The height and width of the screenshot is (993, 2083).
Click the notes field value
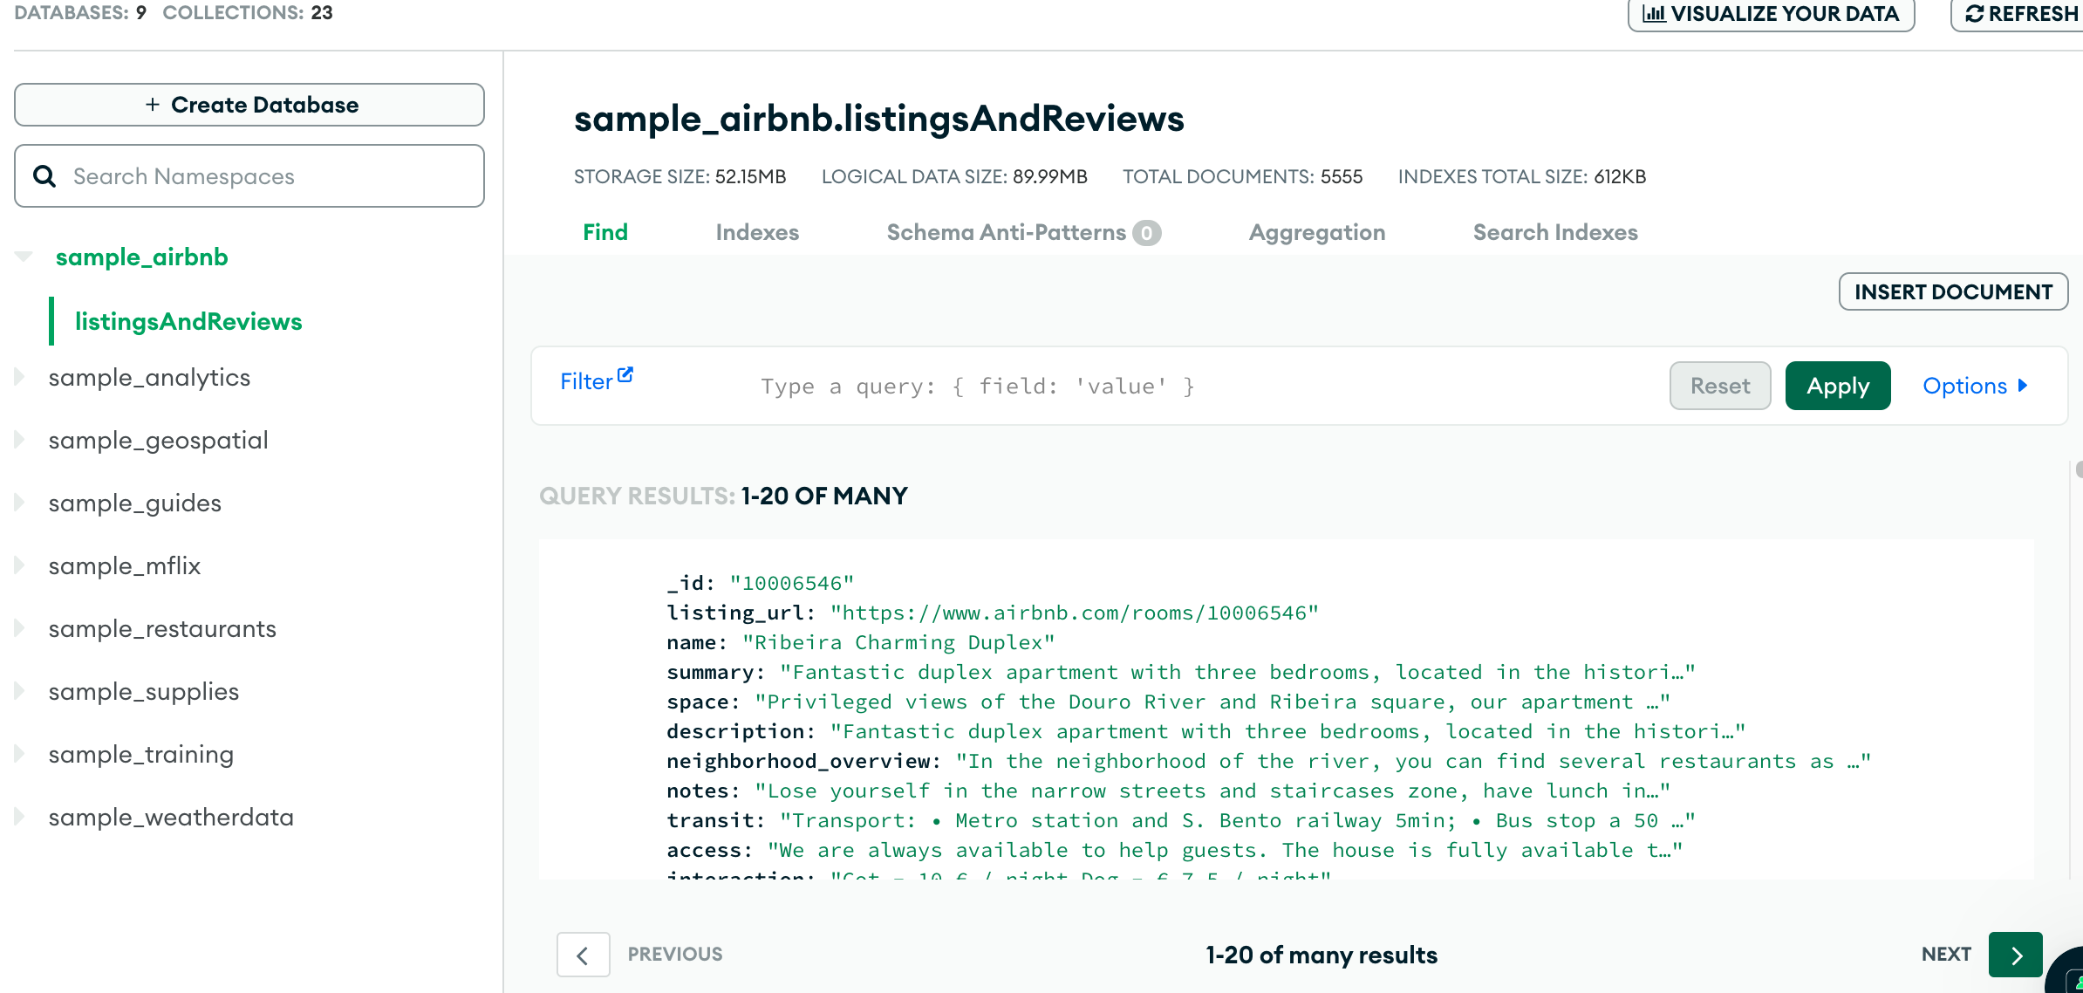click(x=1212, y=791)
